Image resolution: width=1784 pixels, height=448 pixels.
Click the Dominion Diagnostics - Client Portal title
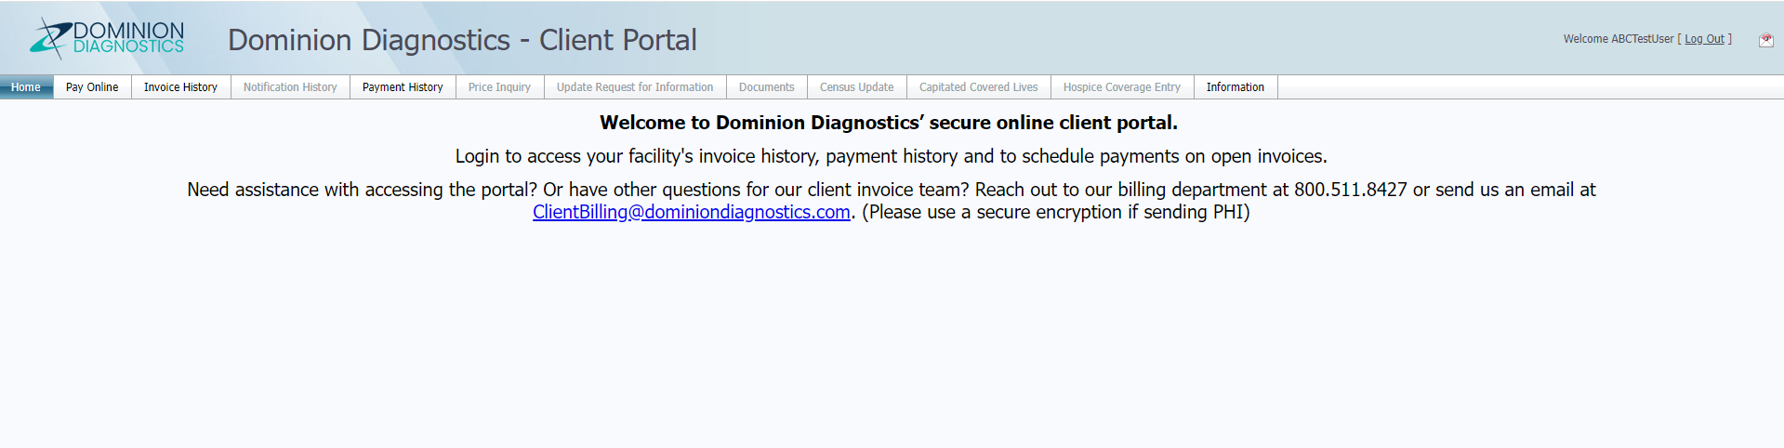tap(462, 40)
